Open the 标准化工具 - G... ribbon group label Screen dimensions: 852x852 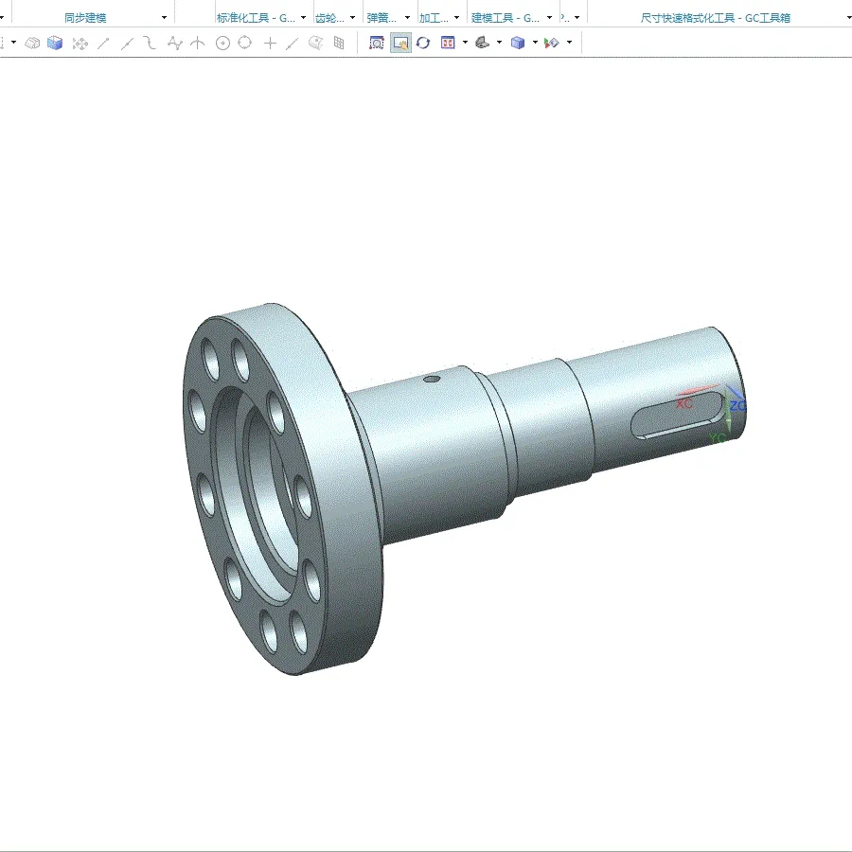click(256, 18)
